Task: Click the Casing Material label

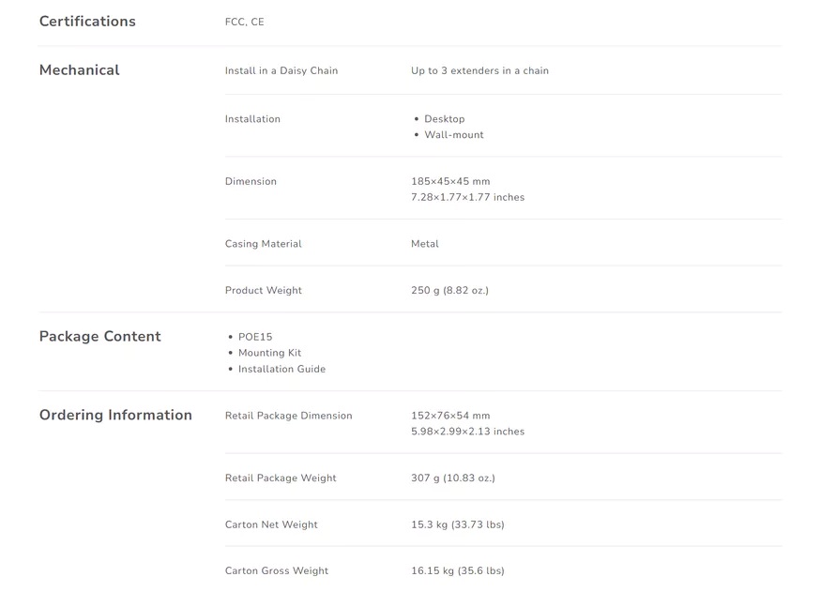Action: [x=264, y=244]
